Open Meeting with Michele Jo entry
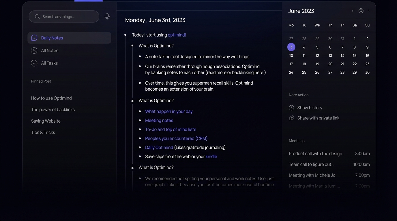 point(312,175)
